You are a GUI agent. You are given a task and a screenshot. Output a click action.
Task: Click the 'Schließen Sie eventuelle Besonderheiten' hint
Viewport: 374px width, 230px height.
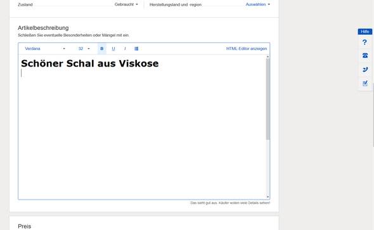coord(74,35)
